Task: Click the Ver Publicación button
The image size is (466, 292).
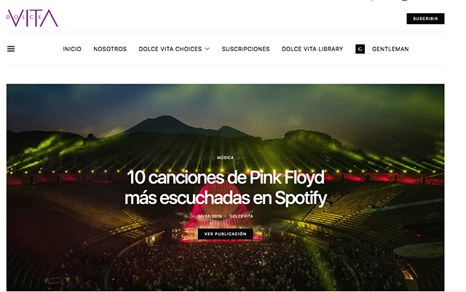Action: pos(225,234)
